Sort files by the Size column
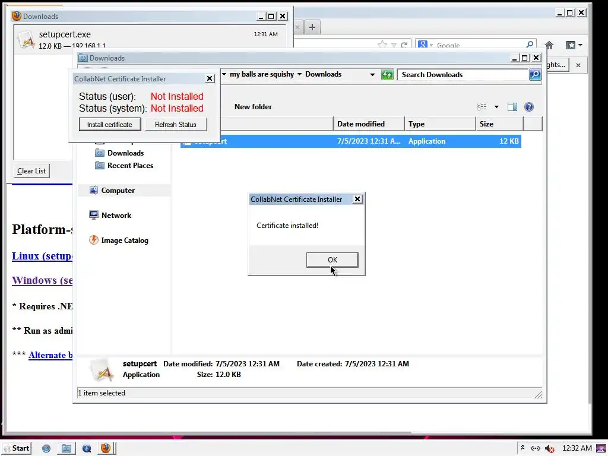This screenshot has width=608, height=456. tap(499, 124)
